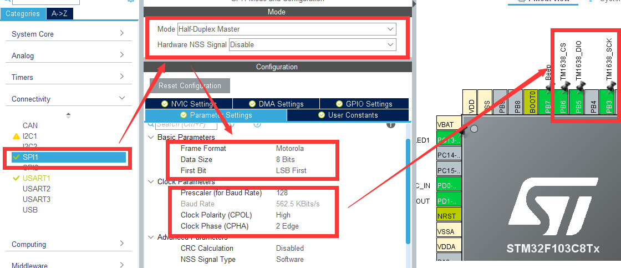The width and height of the screenshot is (621, 268).
Task: Click the warning icon beside I2C1
Action: [16, 136]
